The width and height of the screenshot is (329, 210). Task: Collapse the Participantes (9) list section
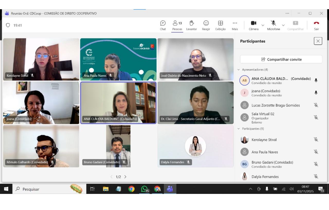239,129
